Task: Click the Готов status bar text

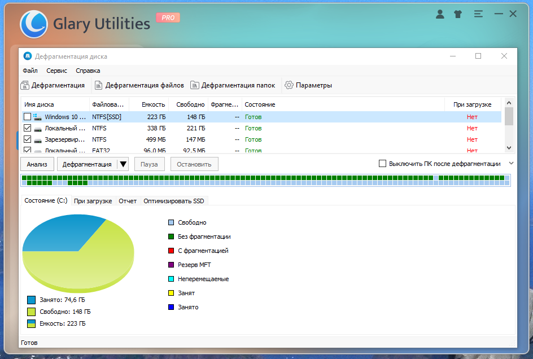Action: [x=29, y=343]
